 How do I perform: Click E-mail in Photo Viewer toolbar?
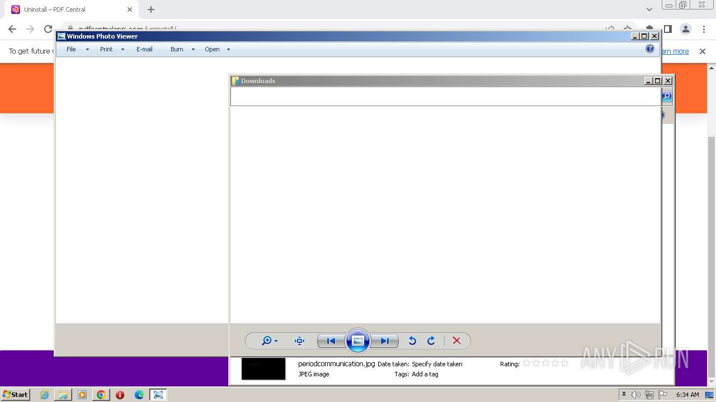[144, 49]
